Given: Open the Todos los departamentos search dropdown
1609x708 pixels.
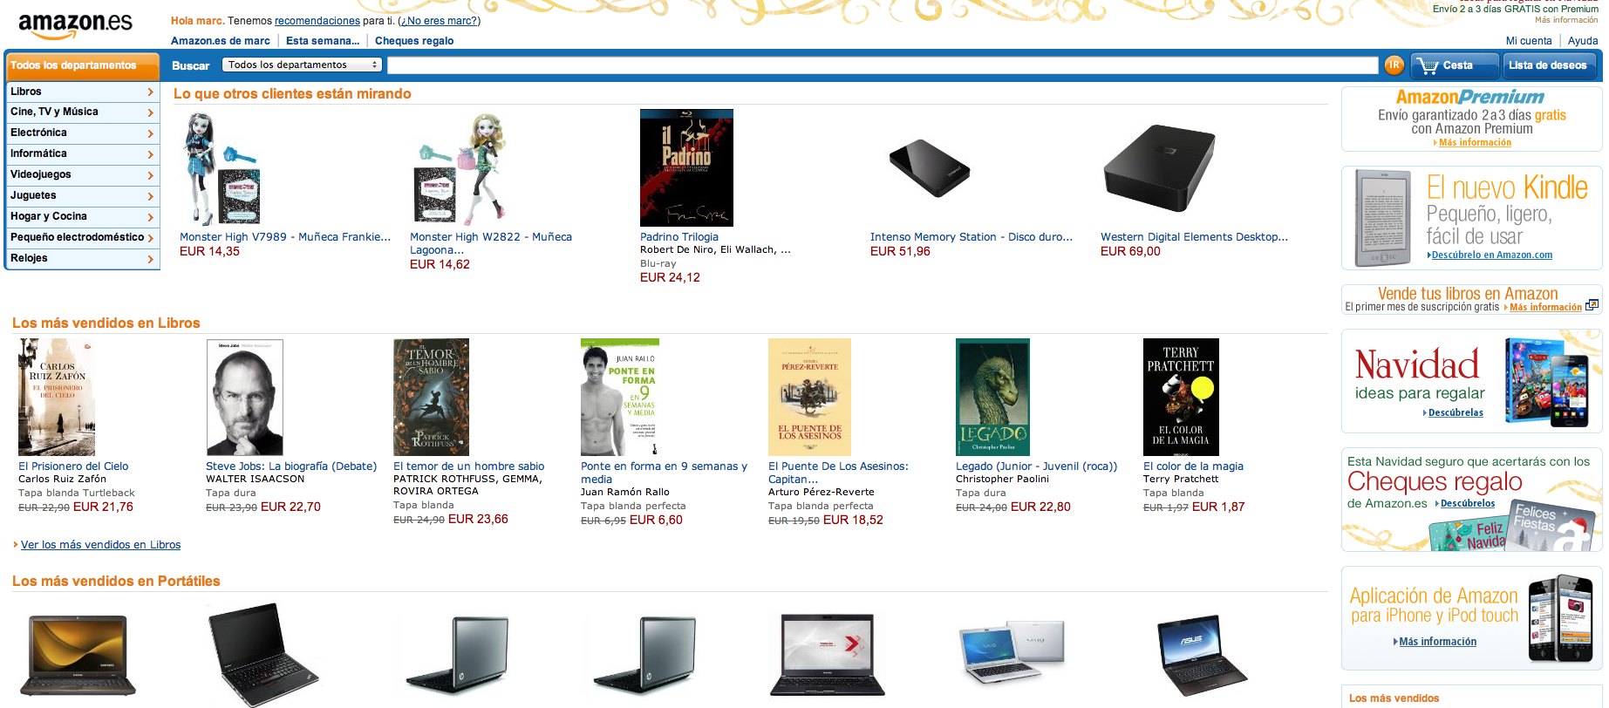Looking at the screenshot, I should pos(302,65).
